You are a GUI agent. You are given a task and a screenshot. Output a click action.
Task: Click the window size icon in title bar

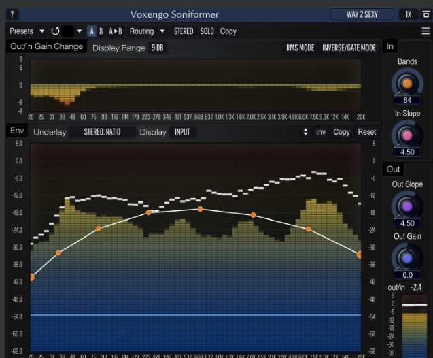(426, 14)
